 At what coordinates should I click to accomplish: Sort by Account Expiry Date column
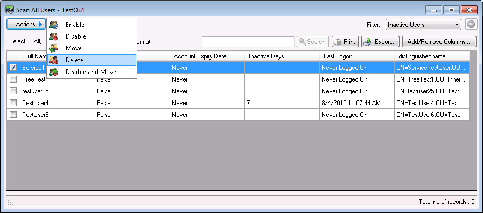pos(207,56)
